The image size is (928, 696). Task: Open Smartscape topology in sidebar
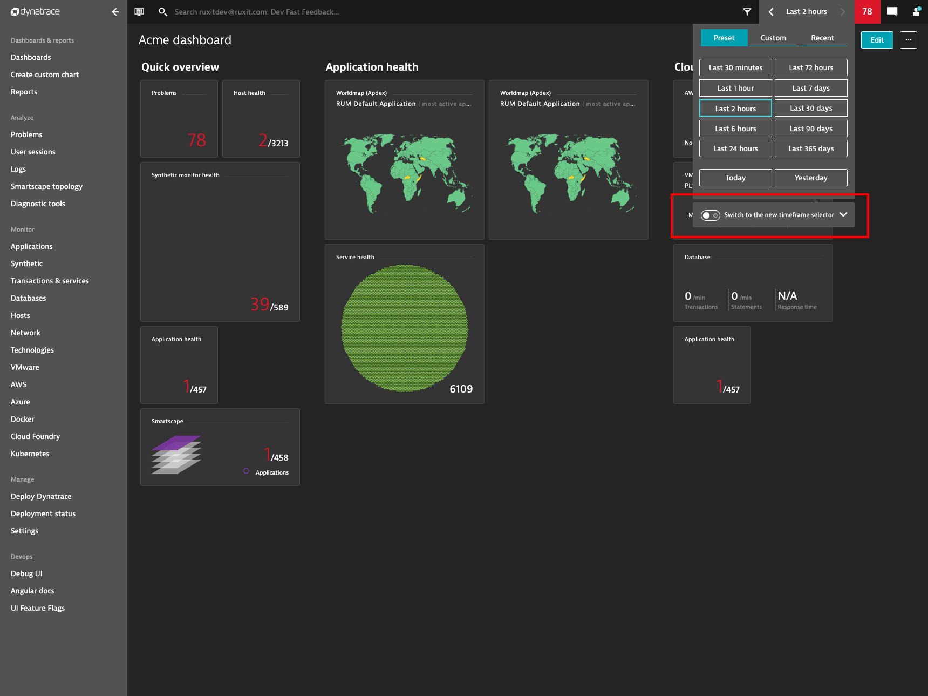(46, 186)
